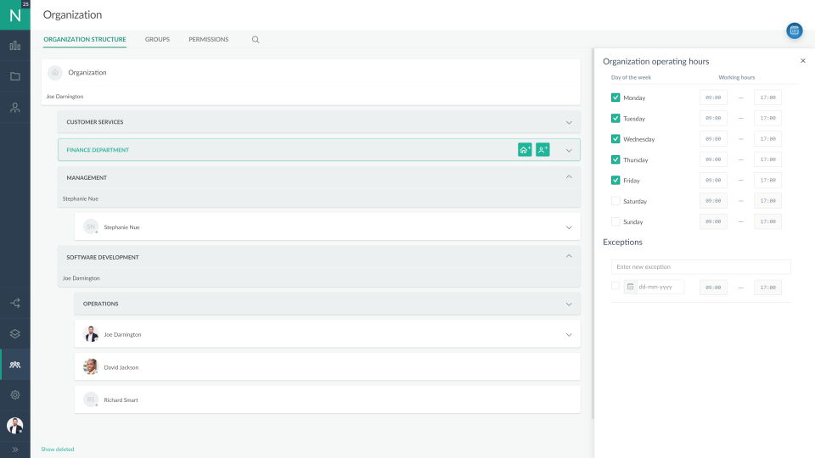The height and width of the screenshot is (458, 815).
Task: Enable the Saturday checkbox
Action: [615, 201]
